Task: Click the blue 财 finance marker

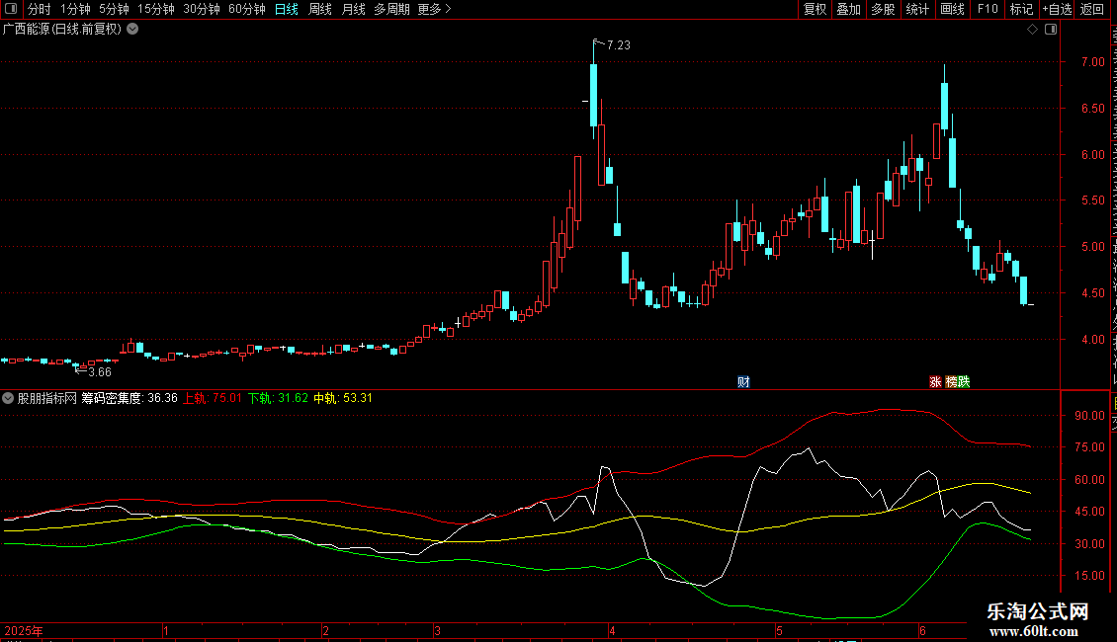Action: 743,382
